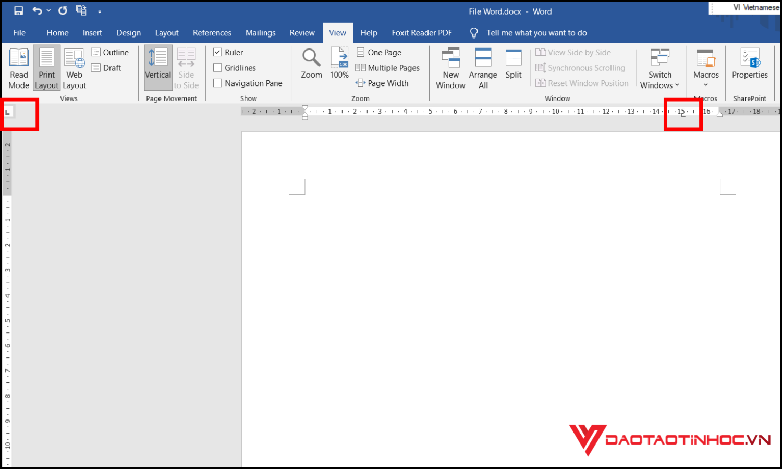Set zoom to 100%
Viewport: 782px width, 469px height.
(339, 64)
